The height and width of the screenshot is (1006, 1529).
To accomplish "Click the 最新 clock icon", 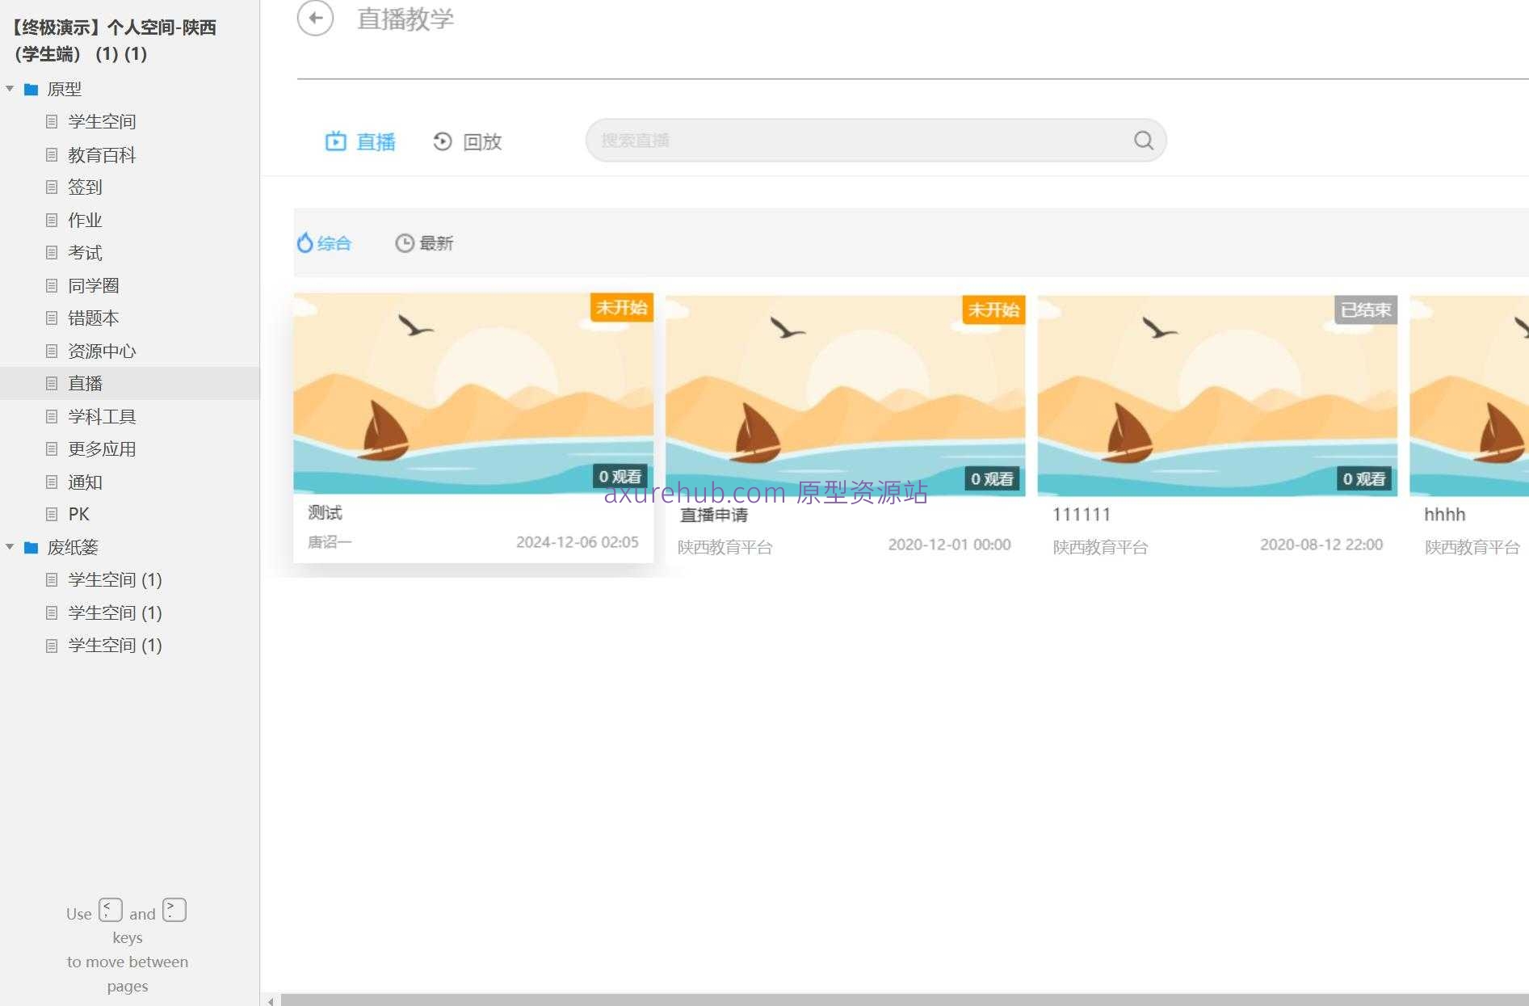I will (404, 243).
